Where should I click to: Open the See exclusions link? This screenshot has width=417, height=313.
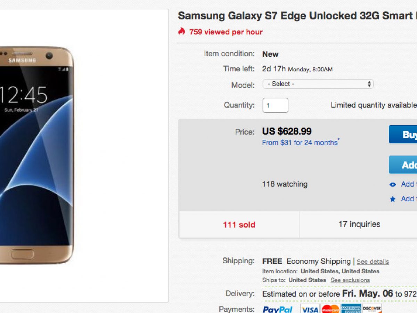click(x=350, y=280)
